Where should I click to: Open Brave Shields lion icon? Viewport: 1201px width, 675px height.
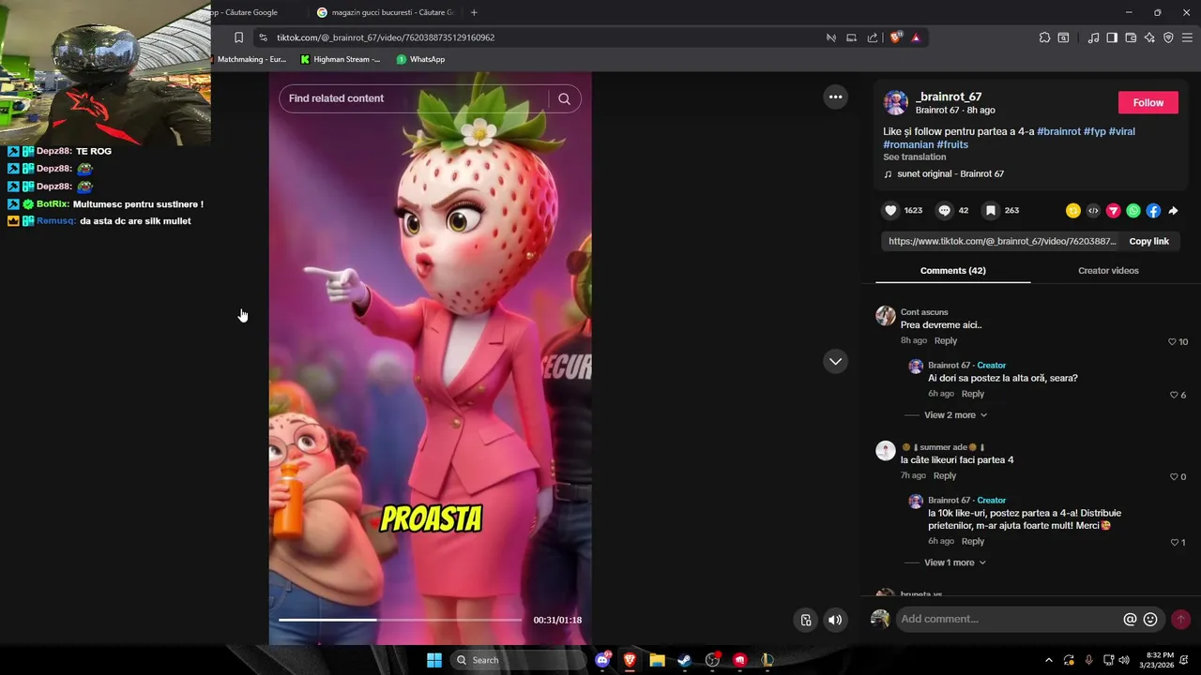[896, 37]
